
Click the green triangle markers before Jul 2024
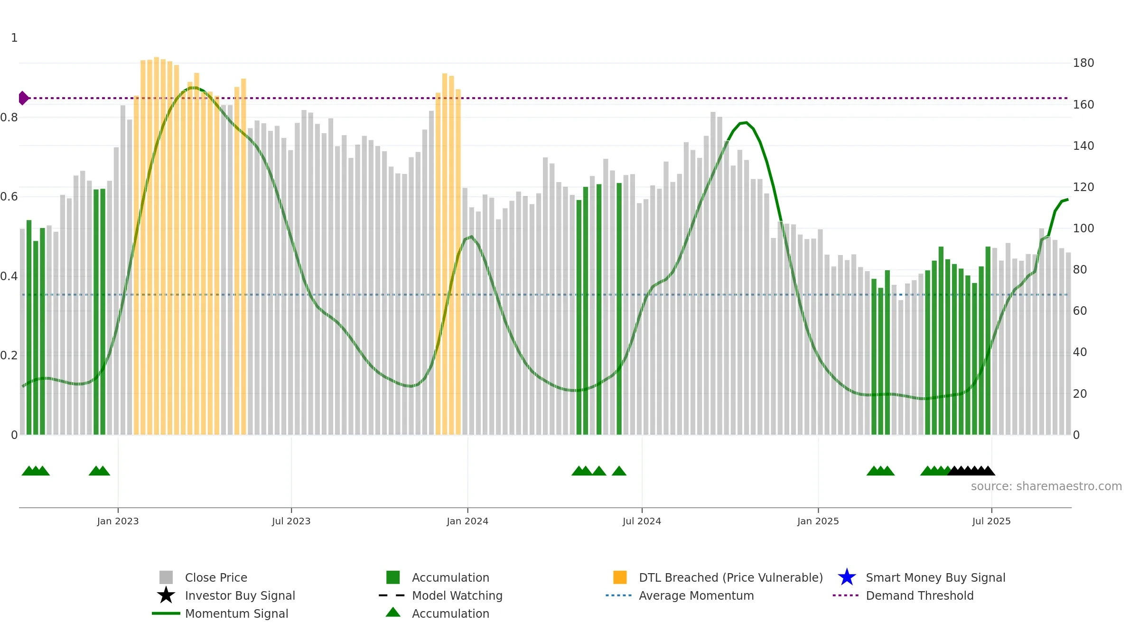pyautogui.click(x=598, y=471)
